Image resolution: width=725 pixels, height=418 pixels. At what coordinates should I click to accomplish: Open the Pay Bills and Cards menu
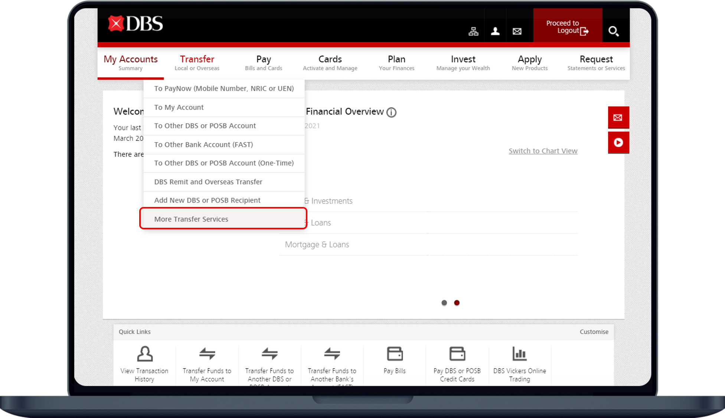[264, 63]
